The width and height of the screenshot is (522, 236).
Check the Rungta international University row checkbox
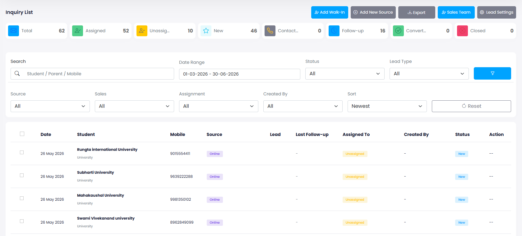pos(22,152)
